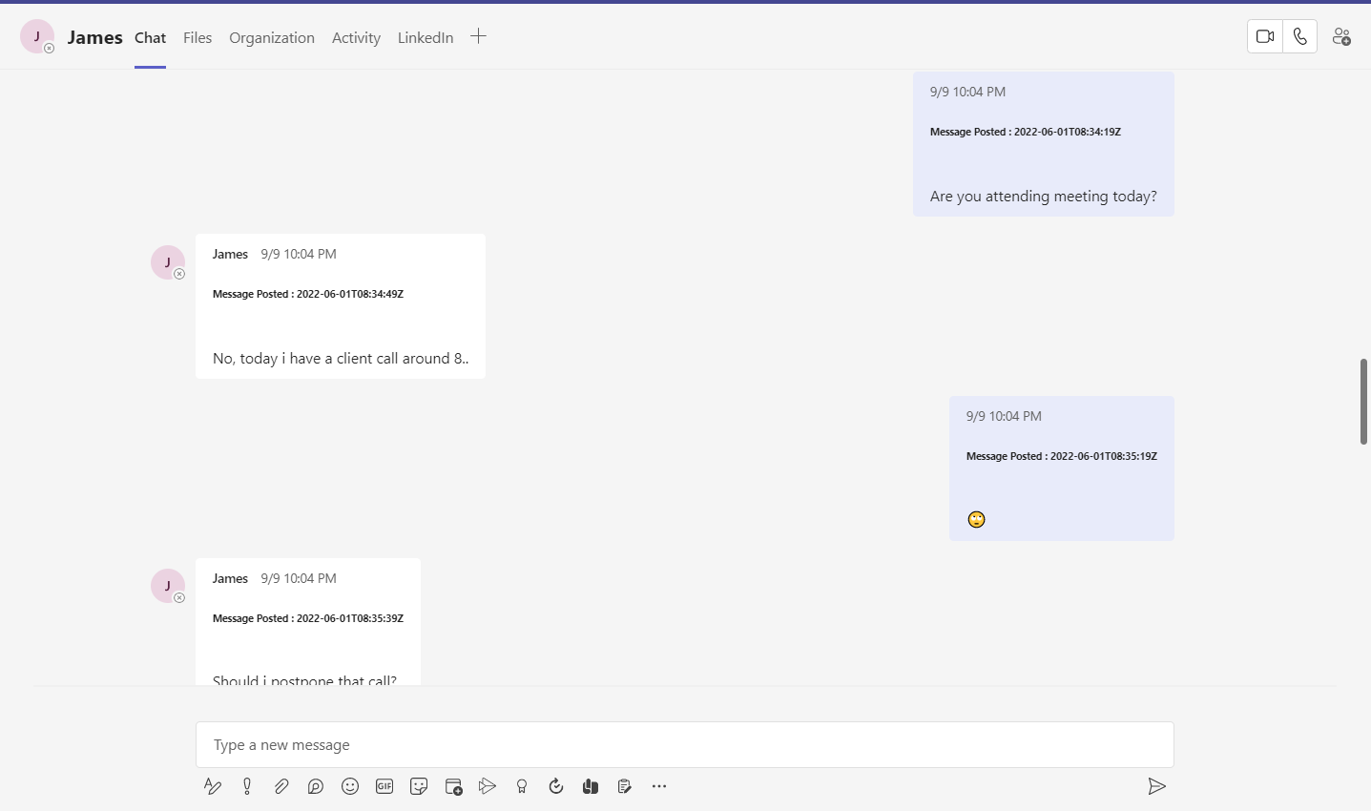The width and height of the screenshot is (1371, 811).
Task: Open the Organization tab
Action: point(272,37)
